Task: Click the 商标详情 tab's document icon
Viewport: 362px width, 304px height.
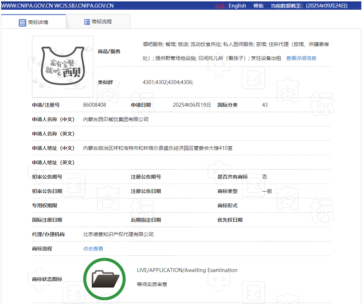Action: (x=23, y=22)
